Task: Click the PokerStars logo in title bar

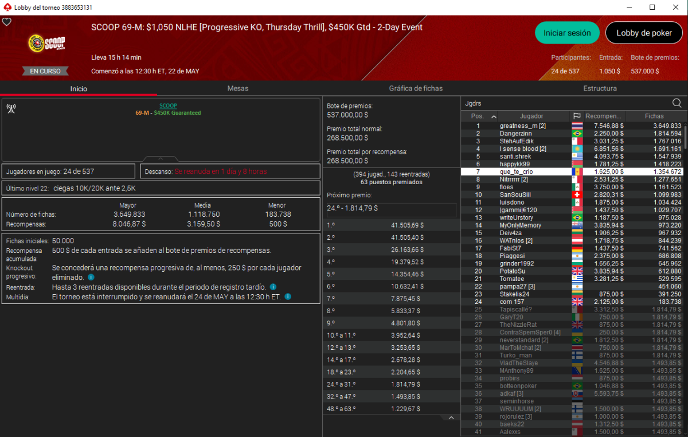Action: [7, 7]
